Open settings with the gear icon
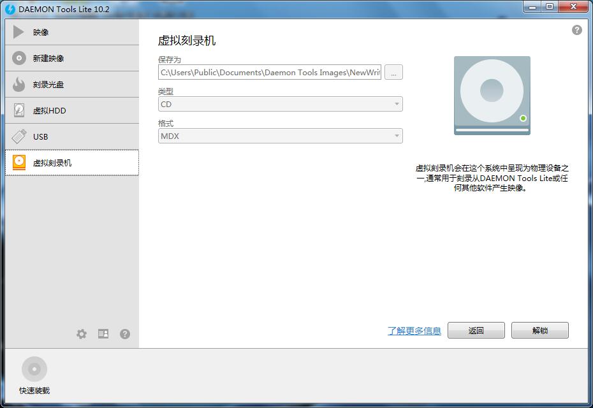This screenshot has height=408, width=593. [82, 334]
